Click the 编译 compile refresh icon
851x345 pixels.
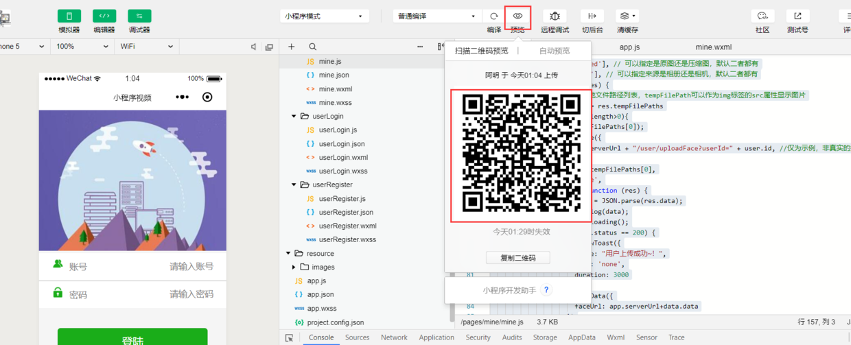point(494,16)
